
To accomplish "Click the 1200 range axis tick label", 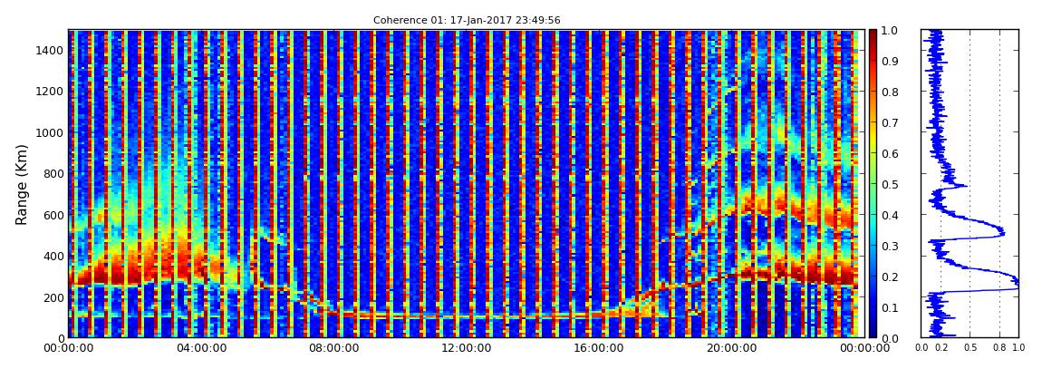I will tap(51, 92).
